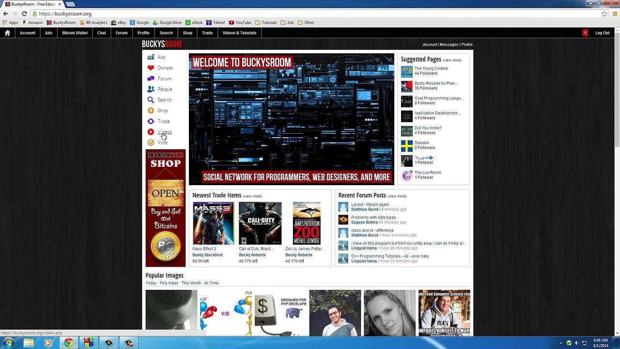Open Bucky Roberts for Pres... suggested page
This screenshot has height=349, width=620.
click(x=436, y=83)
